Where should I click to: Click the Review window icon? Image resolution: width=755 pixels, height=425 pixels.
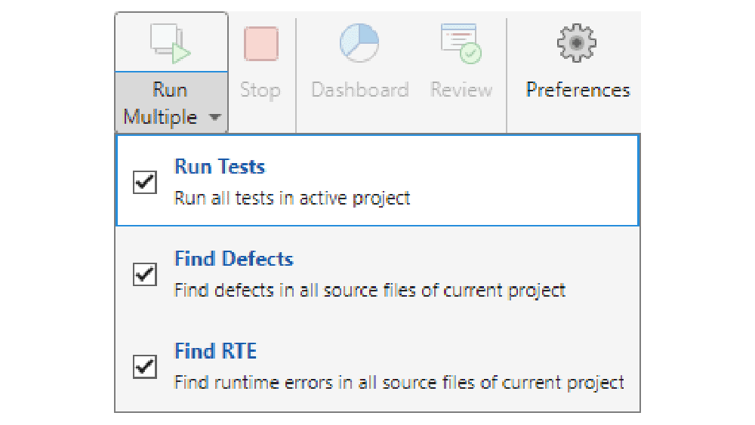[461, 44]
